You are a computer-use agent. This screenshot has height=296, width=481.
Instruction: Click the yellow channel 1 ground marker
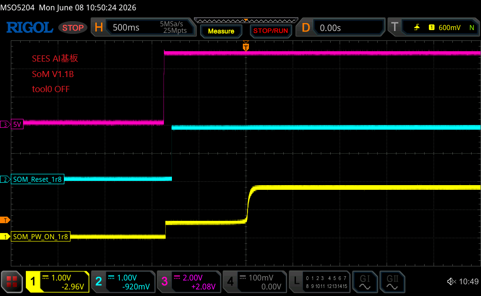pos(5,237)
